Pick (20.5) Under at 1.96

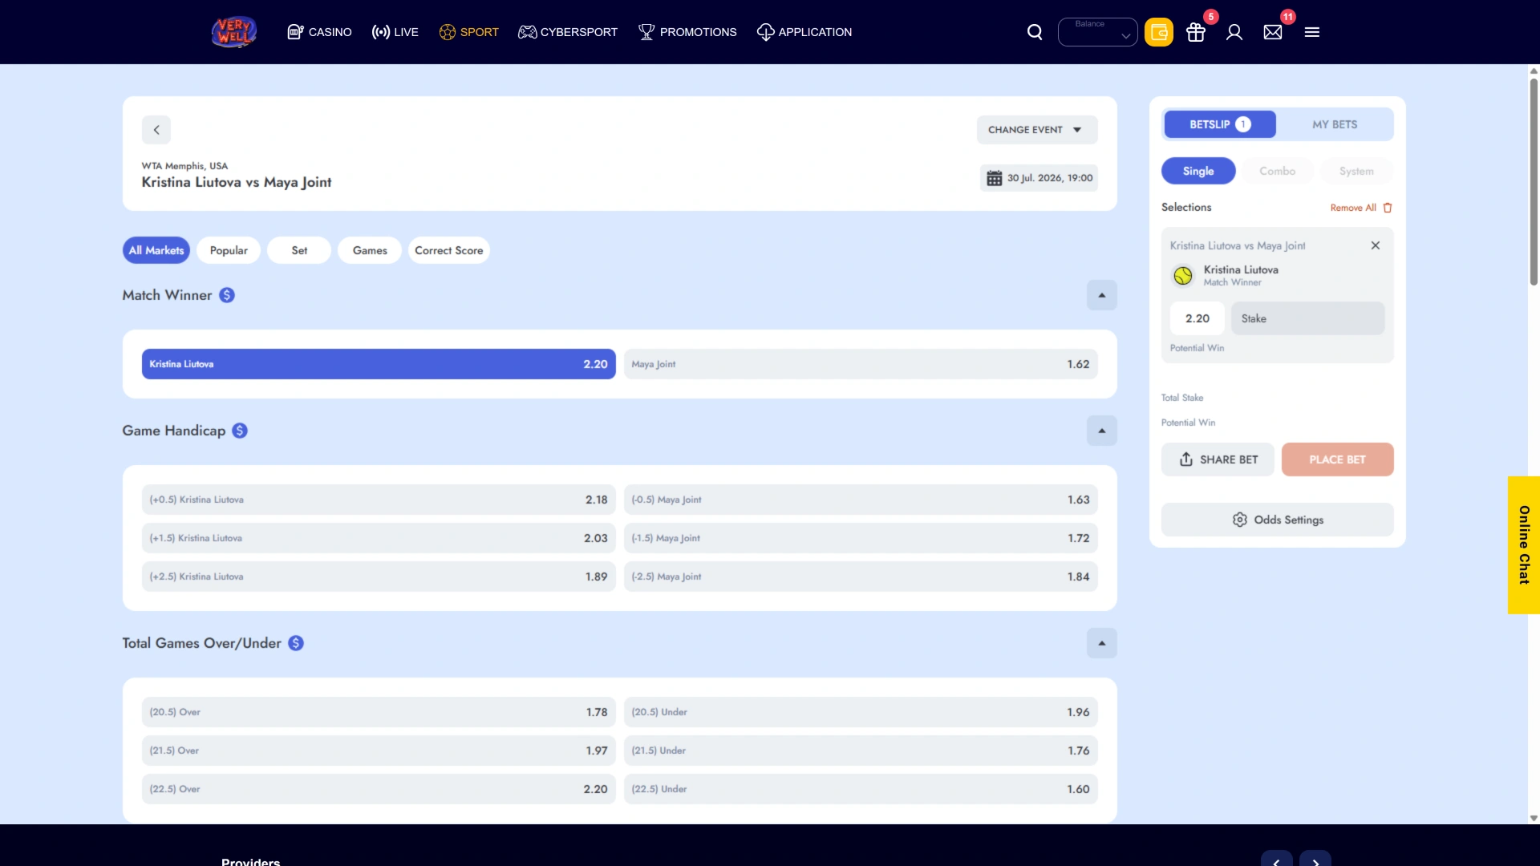pos(861,712)
